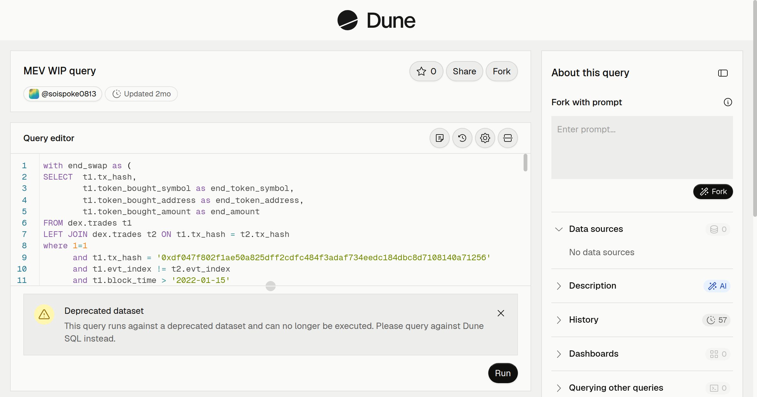Viewport: 757px width, 397px height.
Task: Click the 'where 1=1' line
Action: (65, 246)
